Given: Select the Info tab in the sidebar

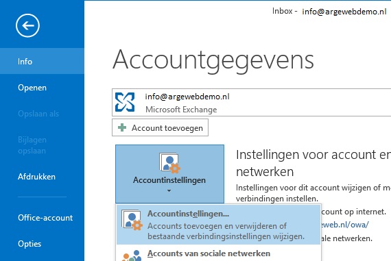Looking at the screenshot, I should pos(42,61).
